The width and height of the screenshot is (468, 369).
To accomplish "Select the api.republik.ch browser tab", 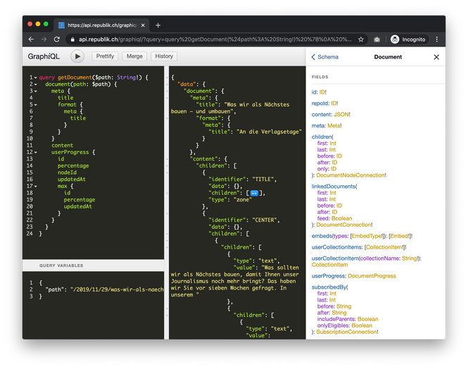I will point(99,25).
